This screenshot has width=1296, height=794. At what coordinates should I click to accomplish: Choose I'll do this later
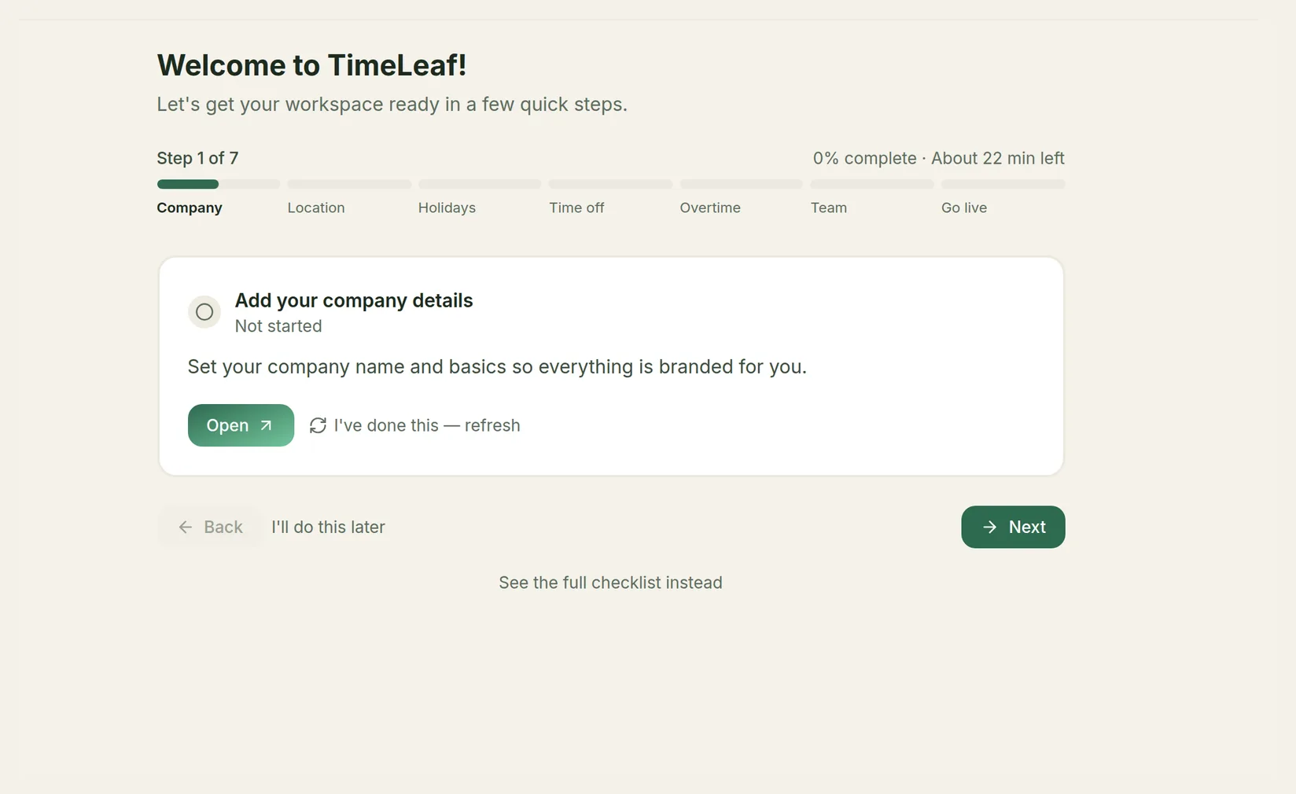click(328, 527)
